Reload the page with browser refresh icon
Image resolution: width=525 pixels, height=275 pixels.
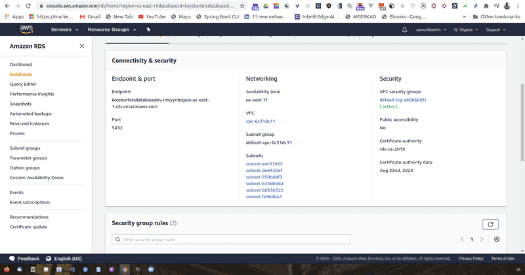click(x=28, y=6)
